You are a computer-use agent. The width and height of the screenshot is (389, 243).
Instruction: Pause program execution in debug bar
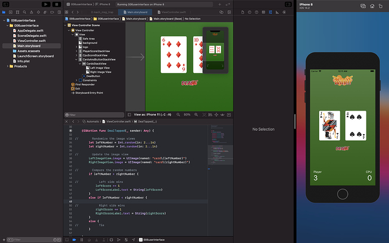click(82, 240)
